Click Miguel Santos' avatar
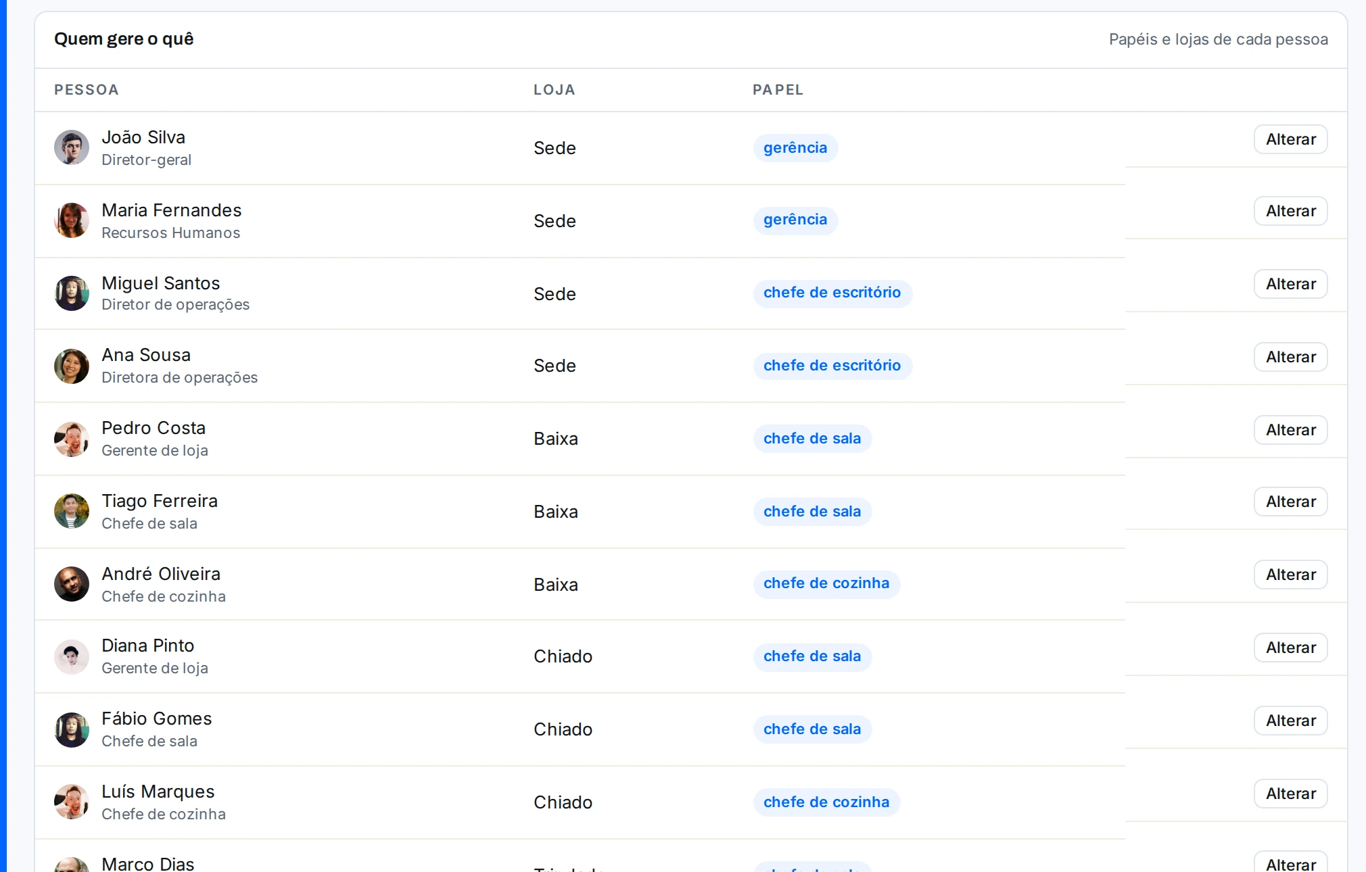The width and height of the screenshot is (1366, 872). [72, 293]
